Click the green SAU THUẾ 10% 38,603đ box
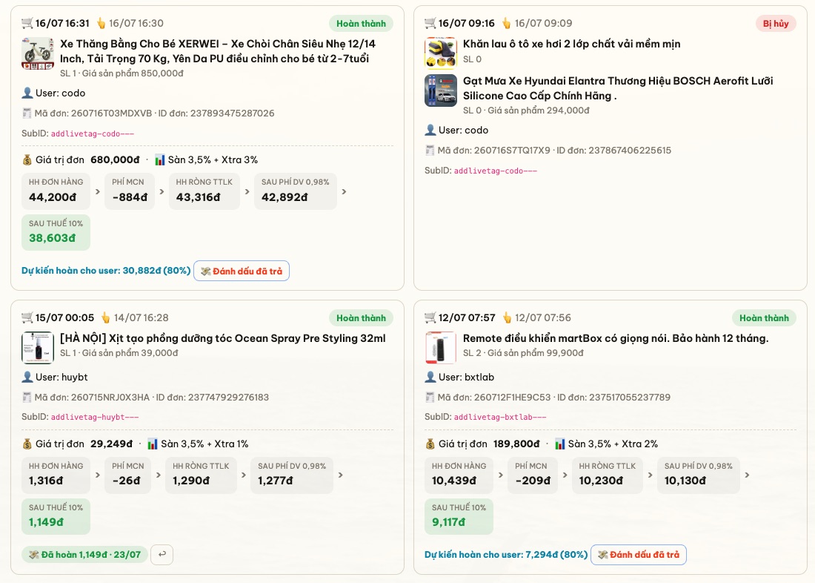The image size is (815, 583). point(56,232)
